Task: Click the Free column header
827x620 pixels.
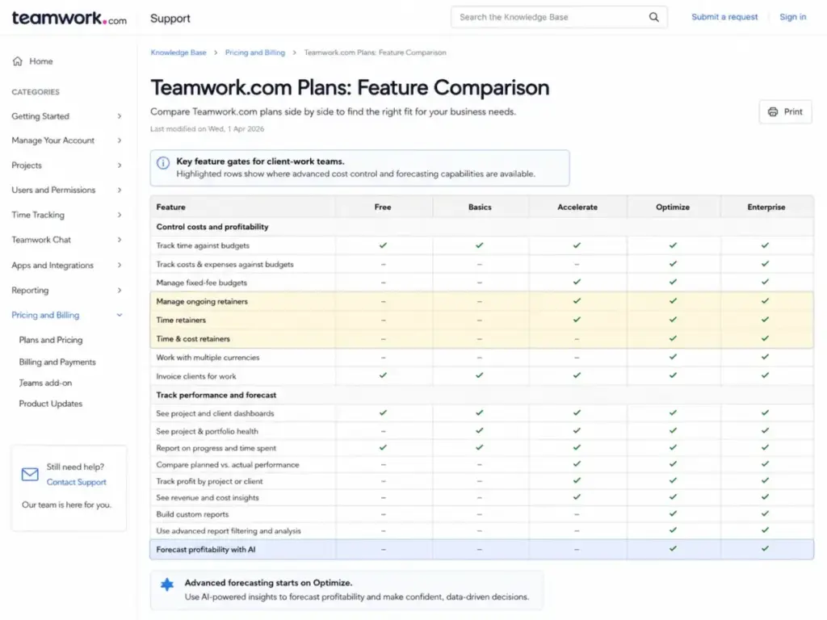Action: point(383,207)
